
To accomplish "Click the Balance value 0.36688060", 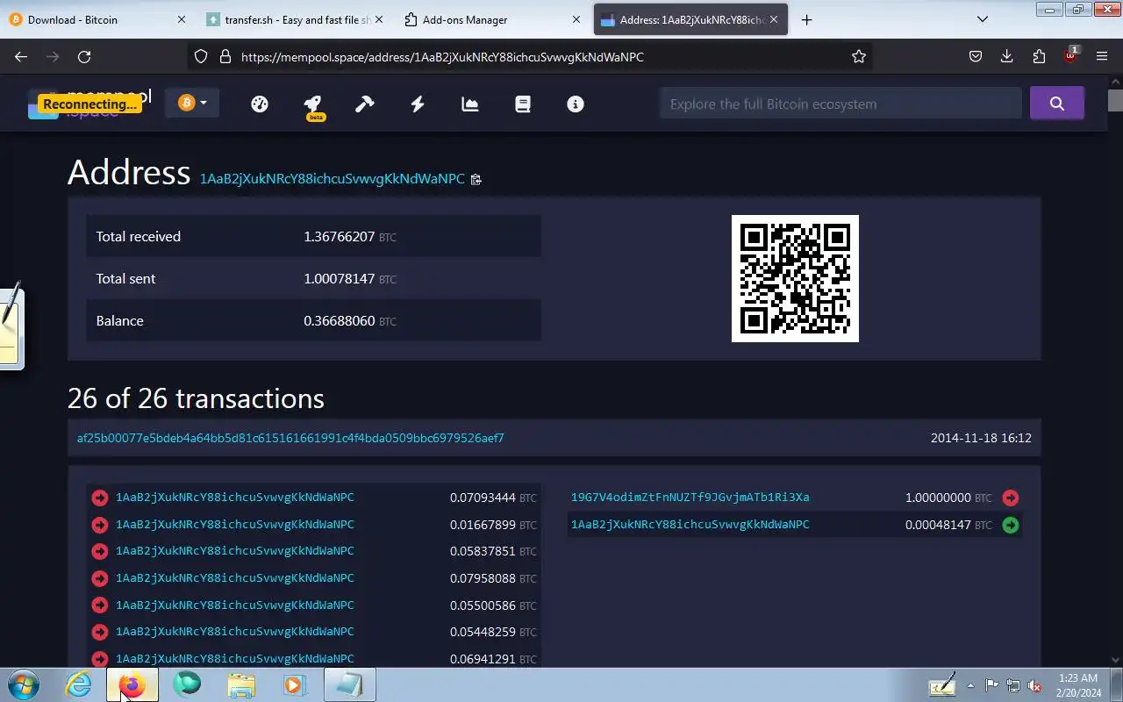I will 340,321.
